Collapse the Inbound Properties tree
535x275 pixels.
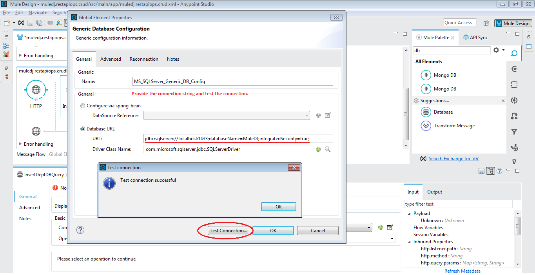pos(409,241)
